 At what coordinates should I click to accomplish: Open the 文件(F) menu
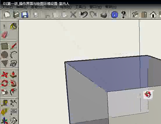click(x=8, y=7)
